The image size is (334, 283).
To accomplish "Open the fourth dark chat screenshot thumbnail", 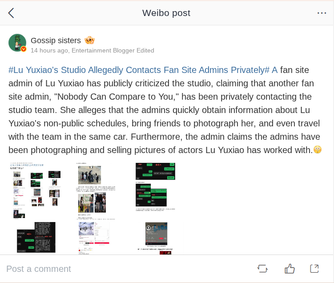I will [x=36, y=238].
